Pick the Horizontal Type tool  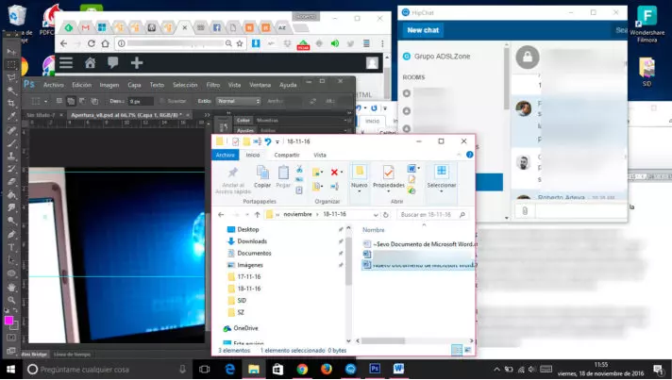(10, 246)
